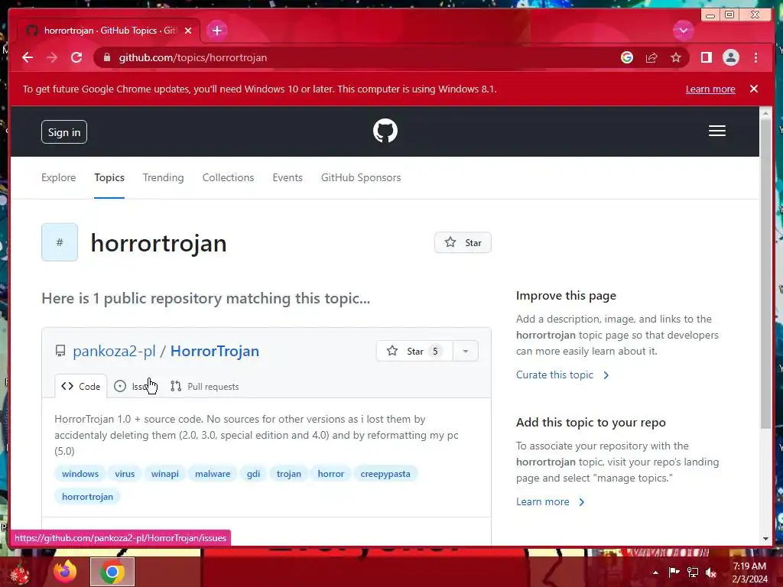Click the malware topic tag
This screenshot has height=587, width=783.
213,474
